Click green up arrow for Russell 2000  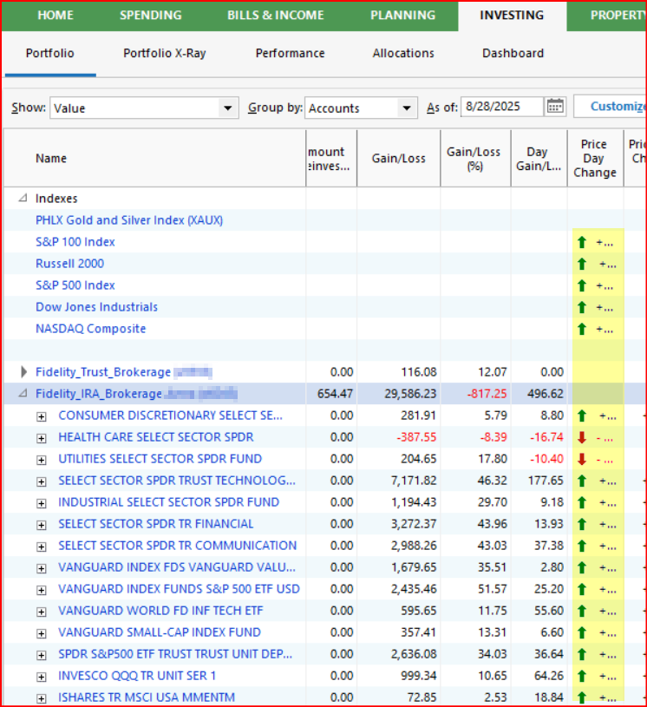(582, 265)
